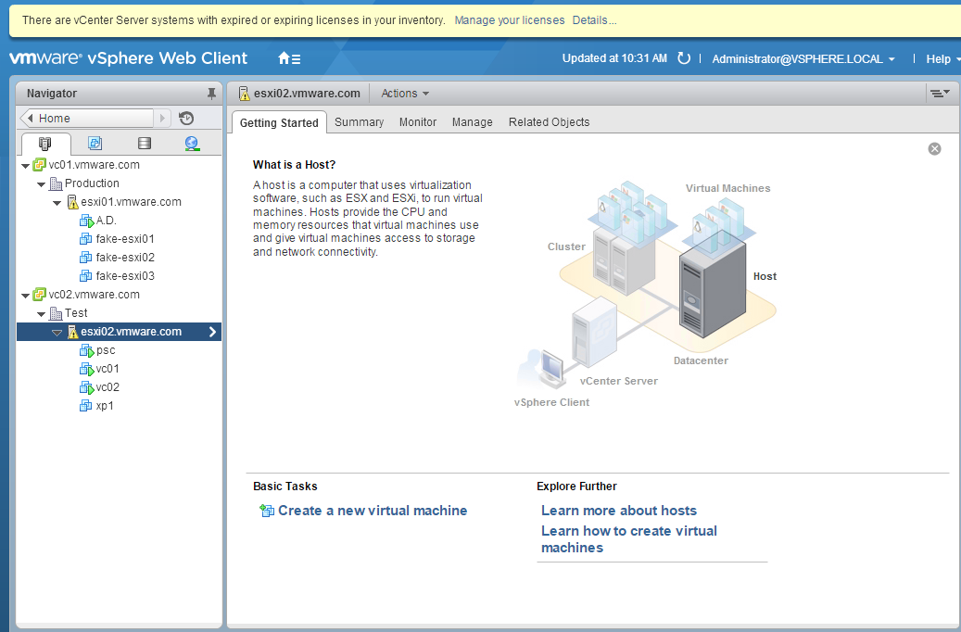The image size is (961, 632).
Task: Open Learn more about hosts link
Action: click(x=619, y=511)
